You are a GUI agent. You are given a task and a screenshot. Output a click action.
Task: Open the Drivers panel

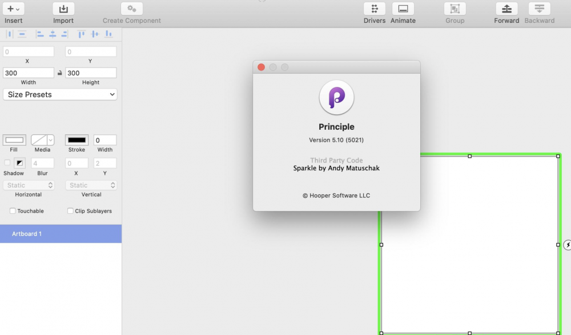pos(375,9)
